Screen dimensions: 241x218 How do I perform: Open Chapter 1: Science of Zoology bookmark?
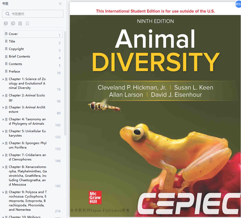coord(27,83)
